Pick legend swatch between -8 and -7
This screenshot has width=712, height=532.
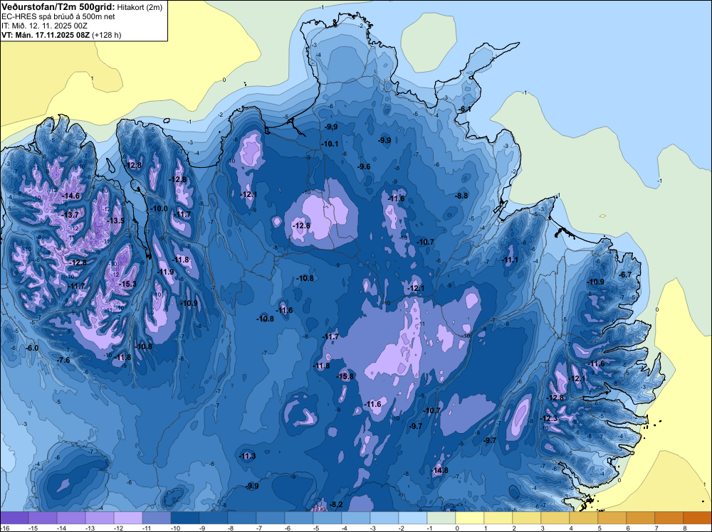pos(242,518)
